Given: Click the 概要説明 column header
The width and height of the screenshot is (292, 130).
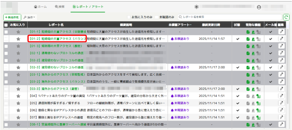Looking at the screenshot, I should coord(126,25).
